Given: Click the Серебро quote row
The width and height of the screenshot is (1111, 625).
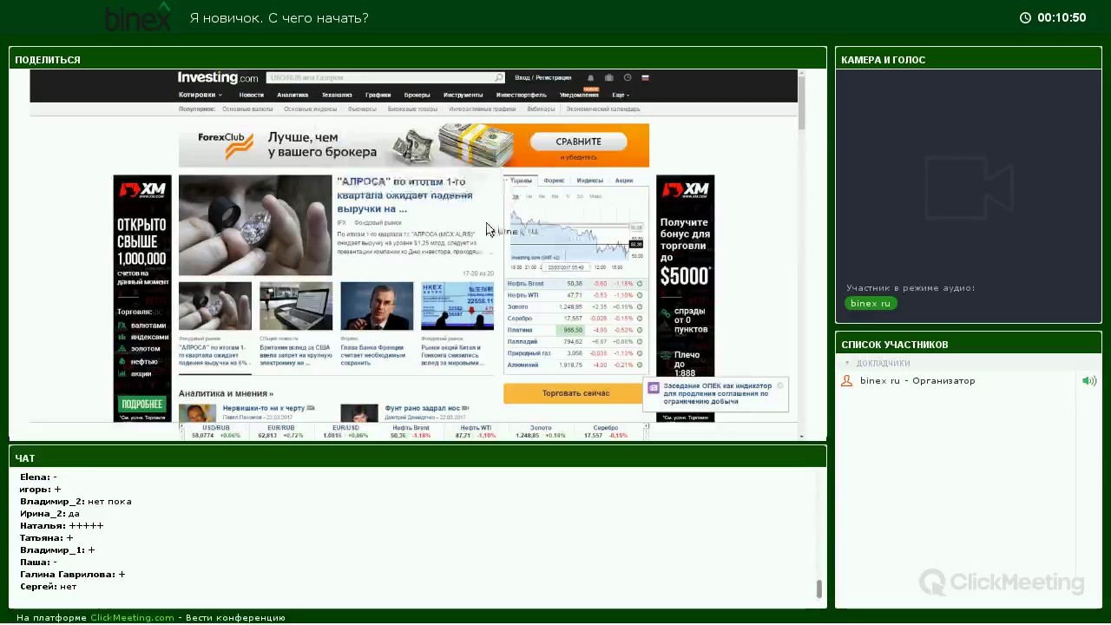Looking at the screenshot, I should tap(575, 319).
